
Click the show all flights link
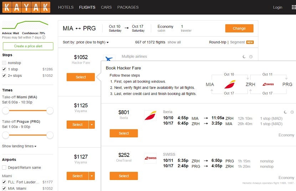coord(174,42)
